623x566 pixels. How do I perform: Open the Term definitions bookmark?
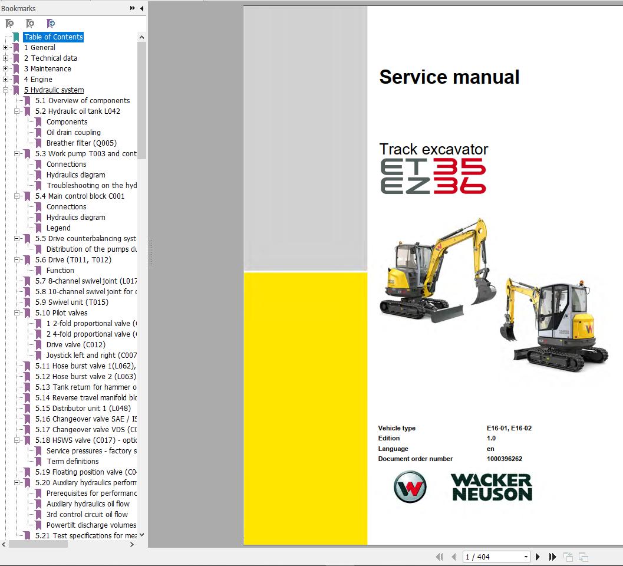pyautogui.click(x=72, y=462)
